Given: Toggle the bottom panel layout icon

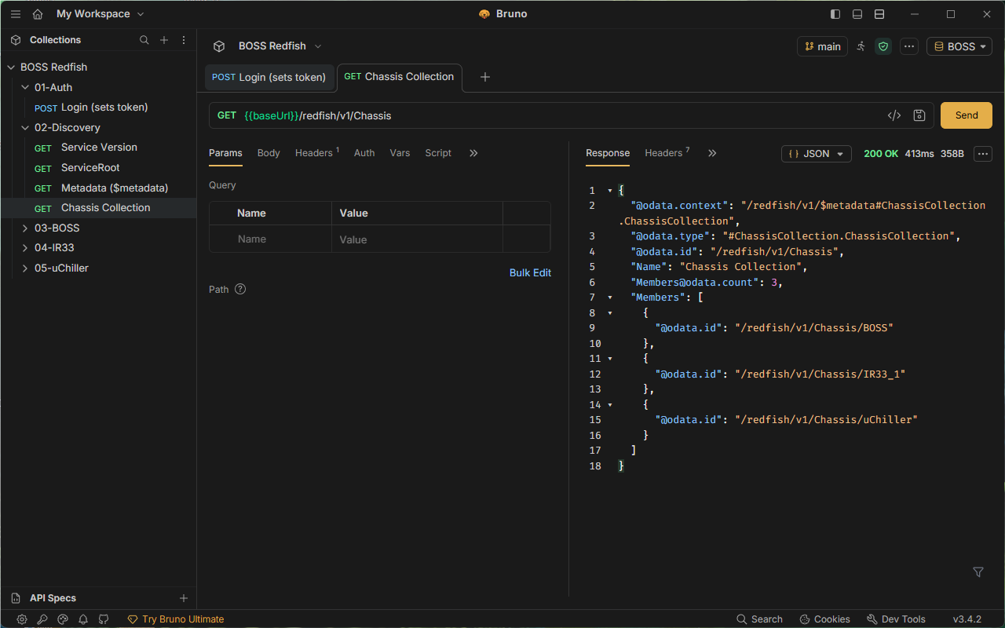Looking at the screenshot, I should pyautogui.click(x=857, y=14).
